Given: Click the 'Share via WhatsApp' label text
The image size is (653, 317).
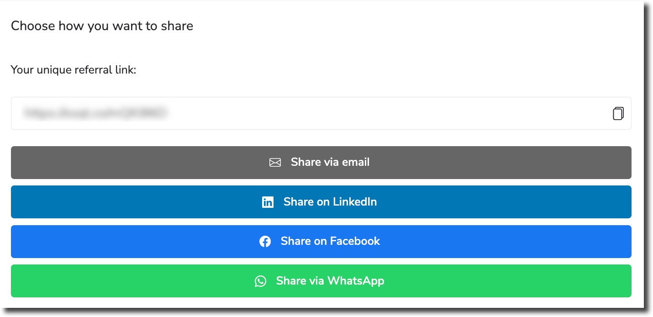Looking at the screenshot, I should click(330, 280).
